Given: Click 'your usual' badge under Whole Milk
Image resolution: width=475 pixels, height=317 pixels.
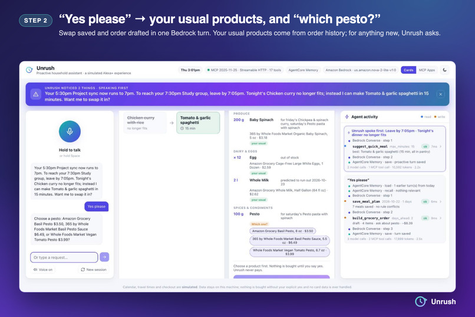Looking at the screenshot, I should [258, 200].
